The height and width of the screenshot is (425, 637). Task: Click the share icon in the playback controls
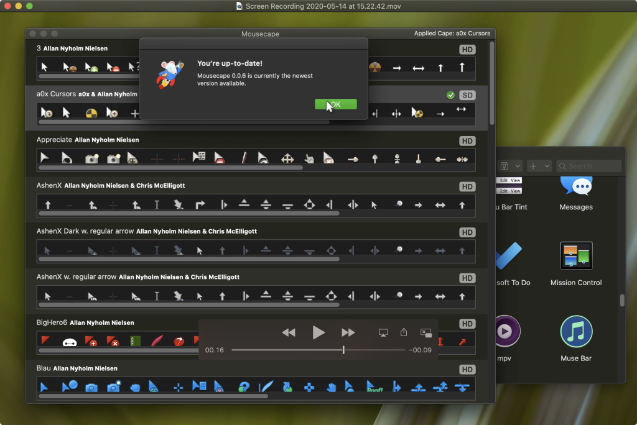403,332
